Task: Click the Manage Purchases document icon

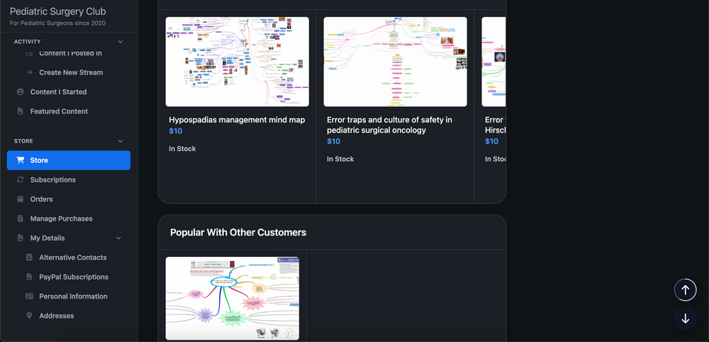Action: pyautogui.click(x=20, y=219)
